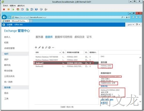Viewport: 144px width, 111px height.
Task: Delete database with trash icon
Action: click(43, 48)
